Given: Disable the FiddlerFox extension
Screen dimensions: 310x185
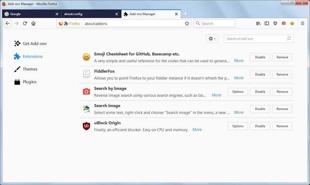Looking at the screenshot, I should [260, 74].
